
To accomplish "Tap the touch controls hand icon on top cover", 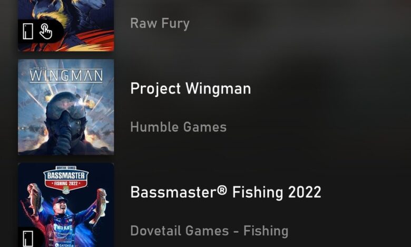I will point(46,32).
